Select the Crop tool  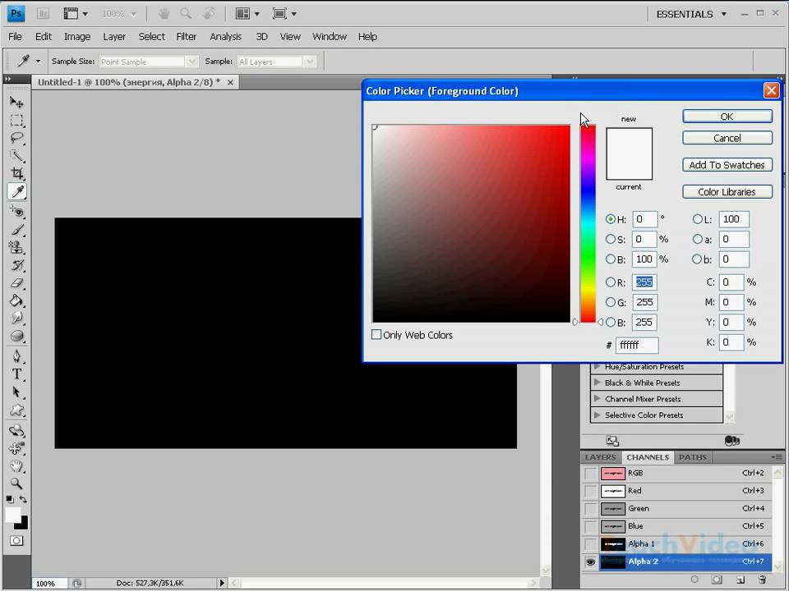click(x=16, y=173)
